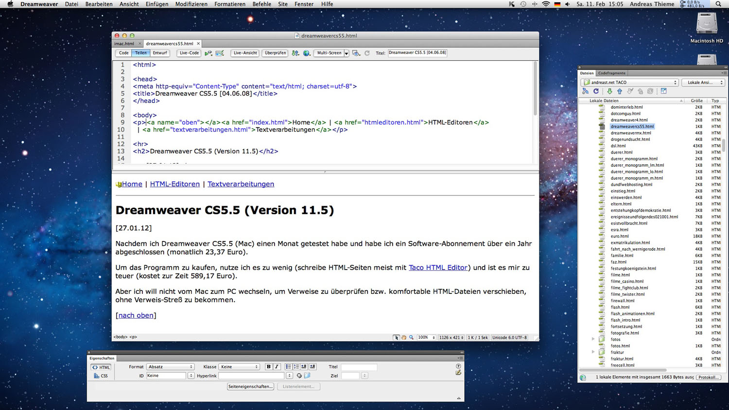Click the Hyperlink input field
Image resolution: width=729 pixels, height=410 pixels.
pos(251,376)
